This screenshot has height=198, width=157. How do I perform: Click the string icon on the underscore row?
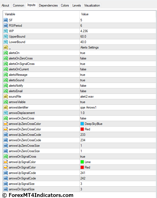tap(6, 47)
